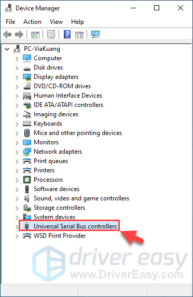Select the USB plug icon for Universal Serial Bus controllers
The height and width of the screenshot is (297, 193).
click(27, 226)
